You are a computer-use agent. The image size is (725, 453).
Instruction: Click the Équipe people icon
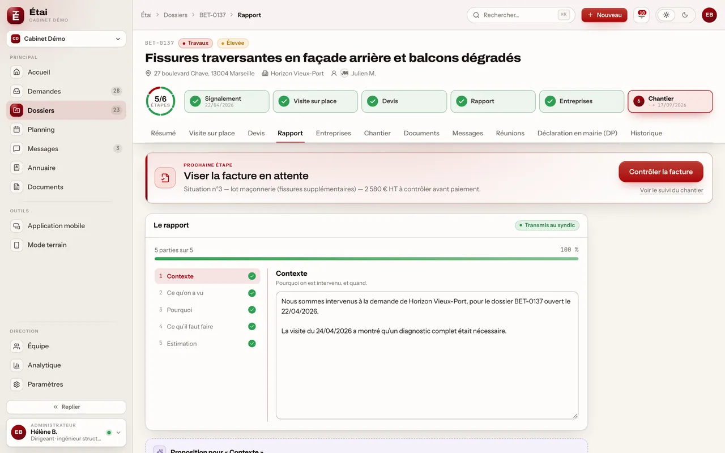(x=17, y=346)
